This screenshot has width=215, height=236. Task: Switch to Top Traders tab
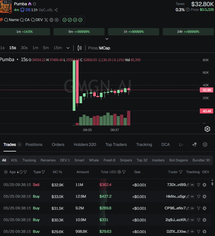pos(116,144)
